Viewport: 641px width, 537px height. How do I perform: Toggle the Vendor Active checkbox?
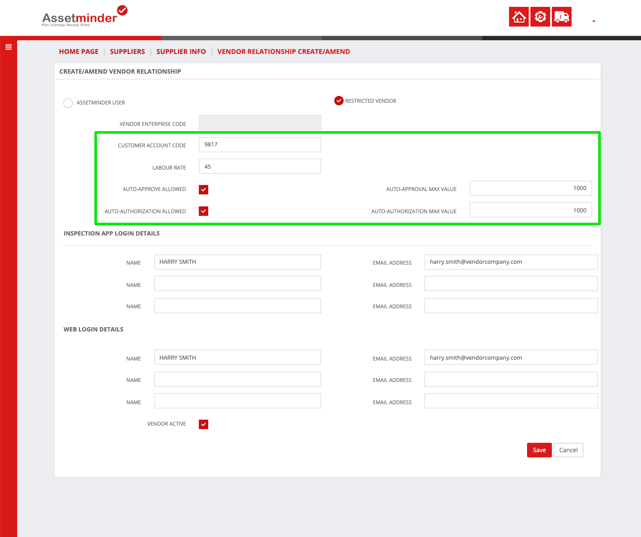click(x=204, y=424)
